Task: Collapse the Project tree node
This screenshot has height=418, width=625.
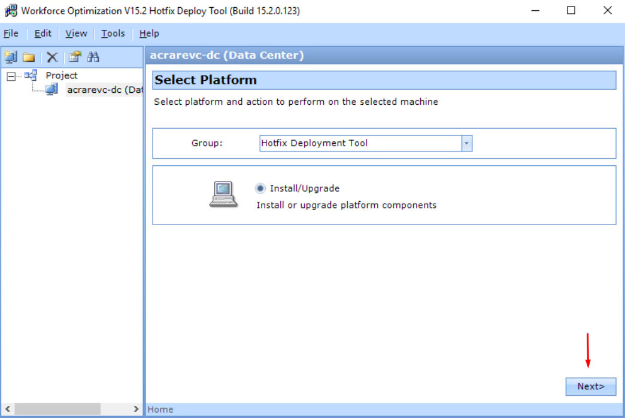Action: click(x=11, y=76)
